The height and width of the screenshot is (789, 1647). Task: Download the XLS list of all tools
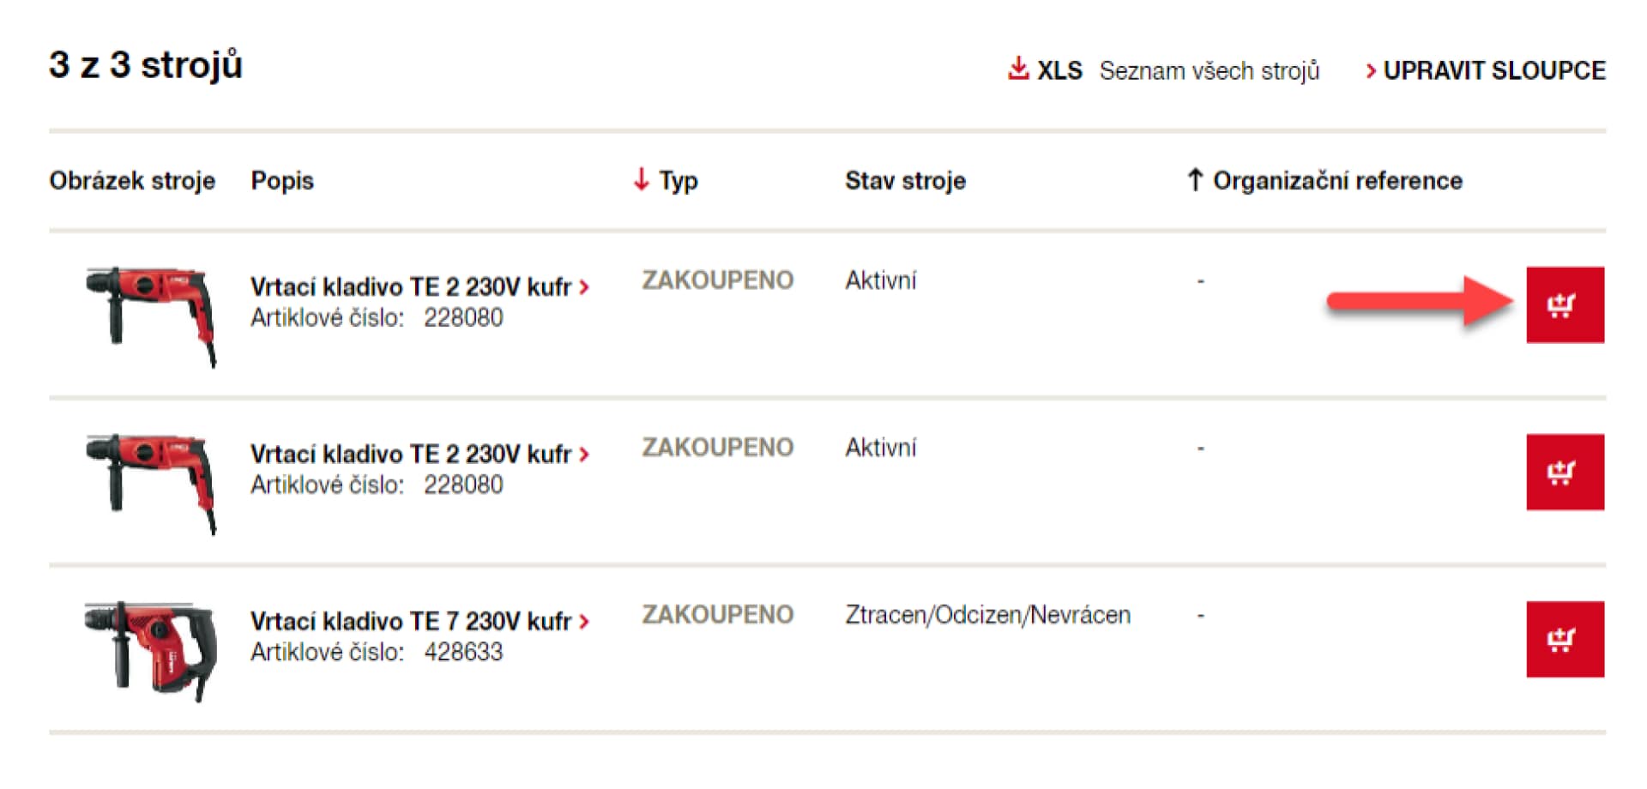(x=1045, y=69)
